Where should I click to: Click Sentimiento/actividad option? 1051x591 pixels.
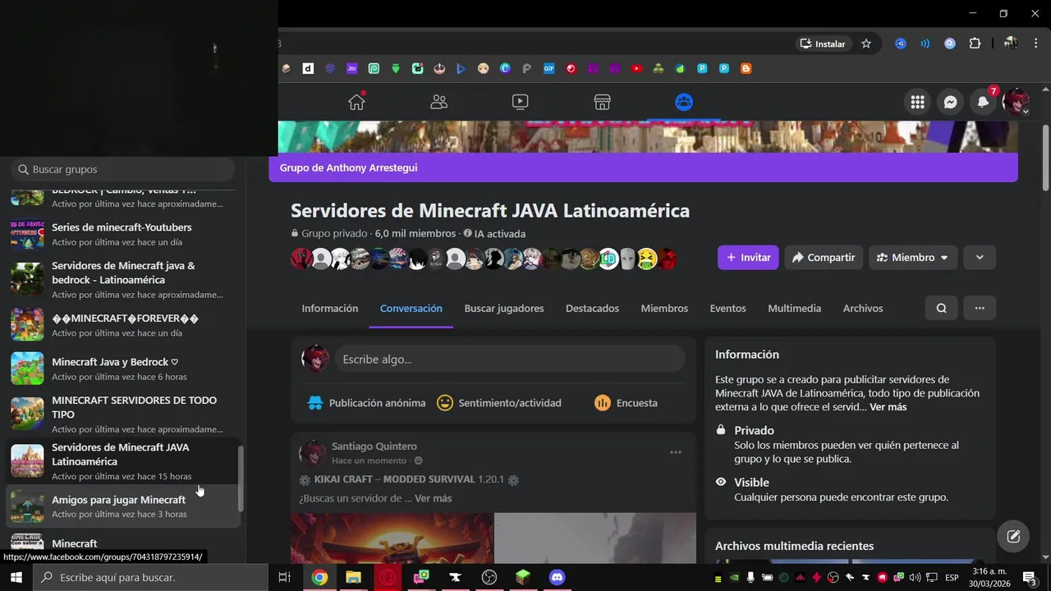click(x=499, y=403)
